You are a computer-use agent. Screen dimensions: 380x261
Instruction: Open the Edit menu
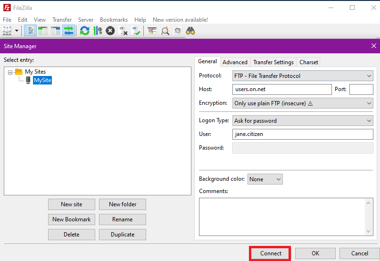tap(23, 20)
